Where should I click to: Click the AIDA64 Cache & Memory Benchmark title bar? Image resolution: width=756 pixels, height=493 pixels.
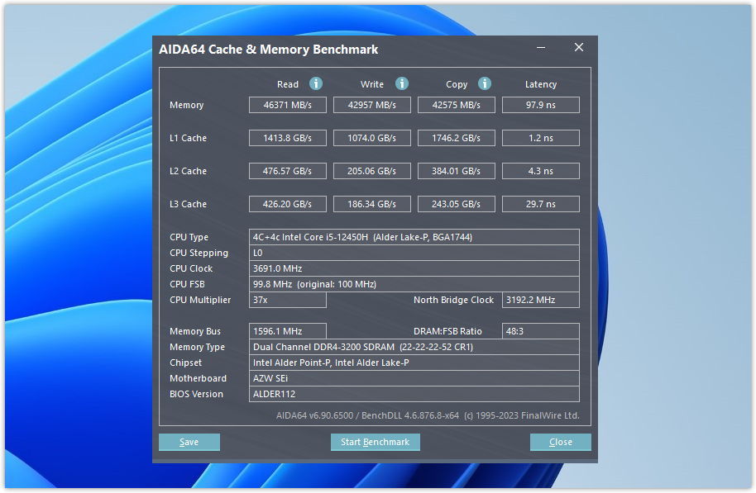[331, 50]
